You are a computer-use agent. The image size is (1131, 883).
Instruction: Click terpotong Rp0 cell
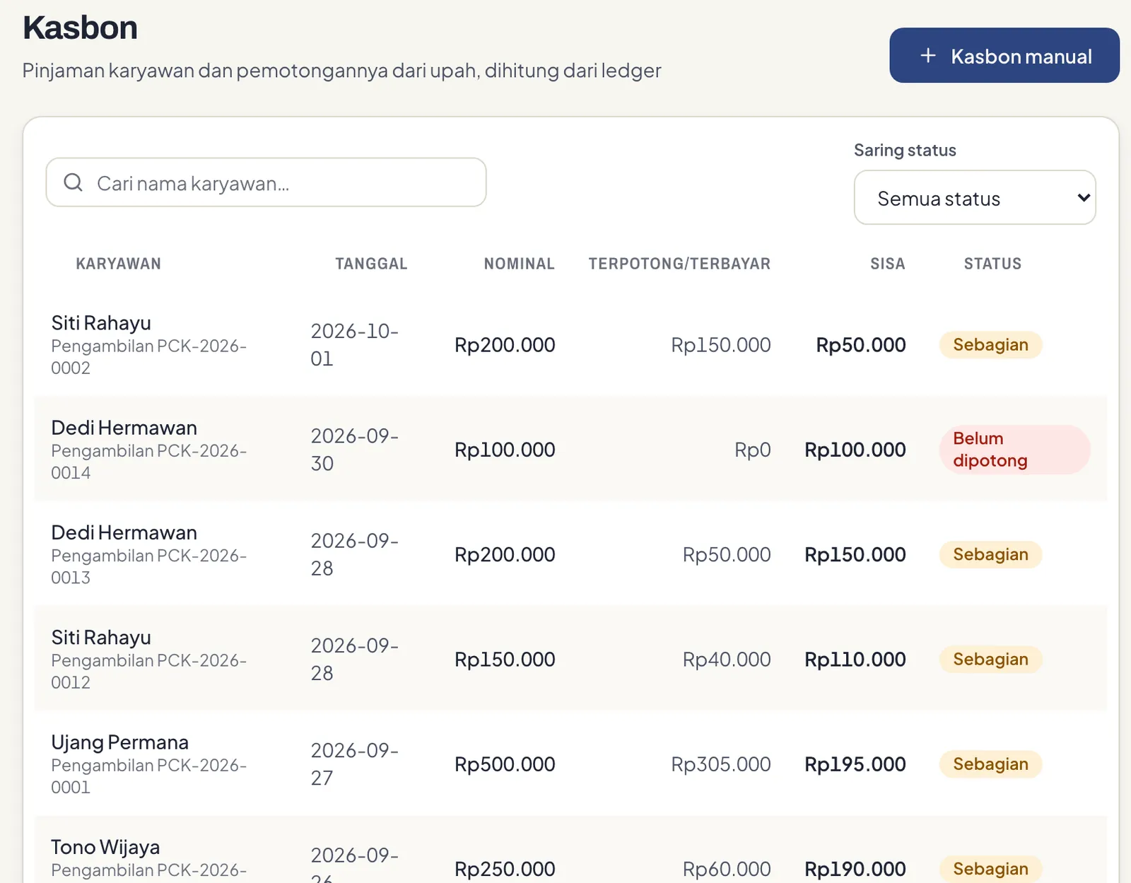point(752,449)
